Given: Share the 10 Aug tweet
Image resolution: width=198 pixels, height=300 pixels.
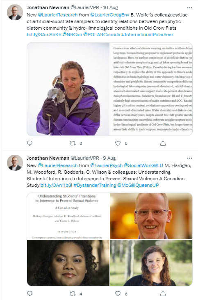Looking at the screenshot, I should tap(163, 143).
